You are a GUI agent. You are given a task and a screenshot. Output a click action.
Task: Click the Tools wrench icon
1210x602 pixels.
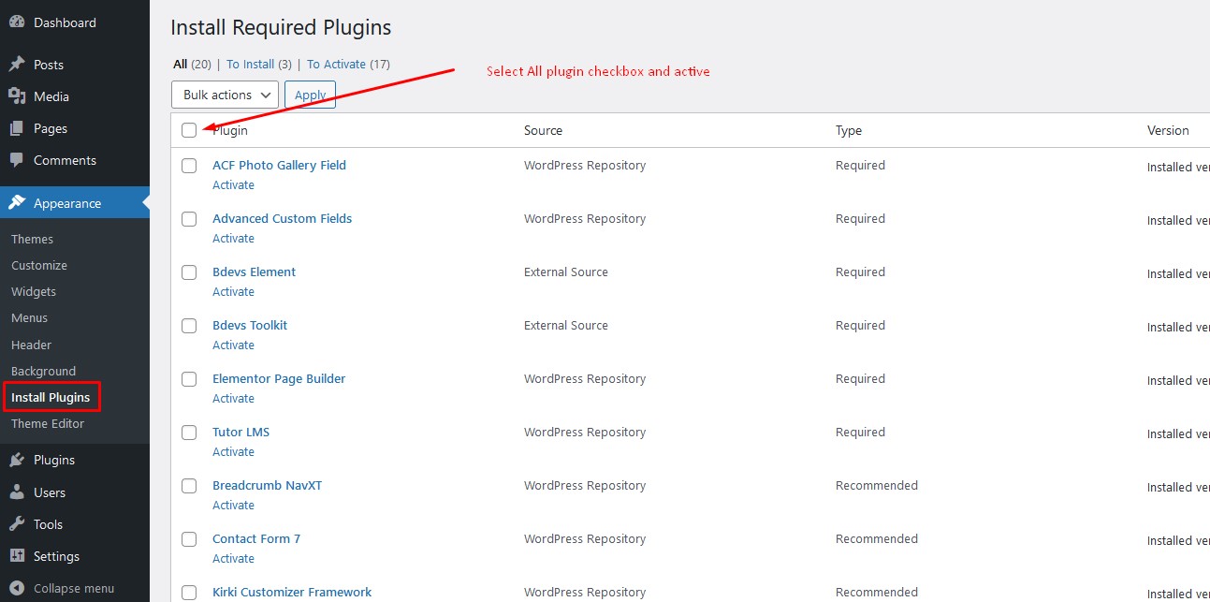(17, 524)
